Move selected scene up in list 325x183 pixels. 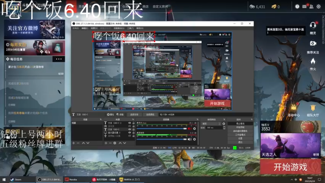(x=83, y=143)
